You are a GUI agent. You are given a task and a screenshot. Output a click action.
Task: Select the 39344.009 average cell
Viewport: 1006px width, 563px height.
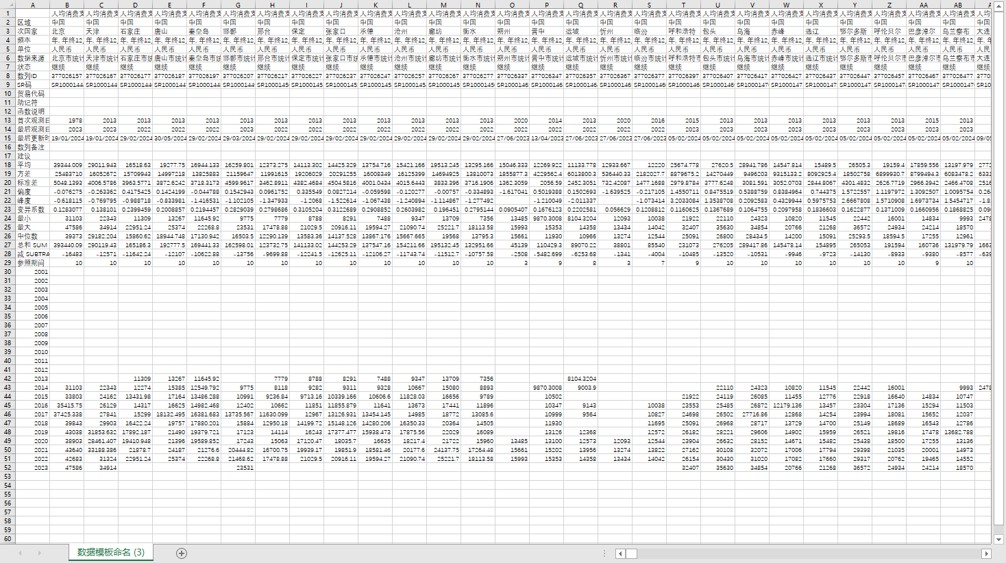(66, 165)
